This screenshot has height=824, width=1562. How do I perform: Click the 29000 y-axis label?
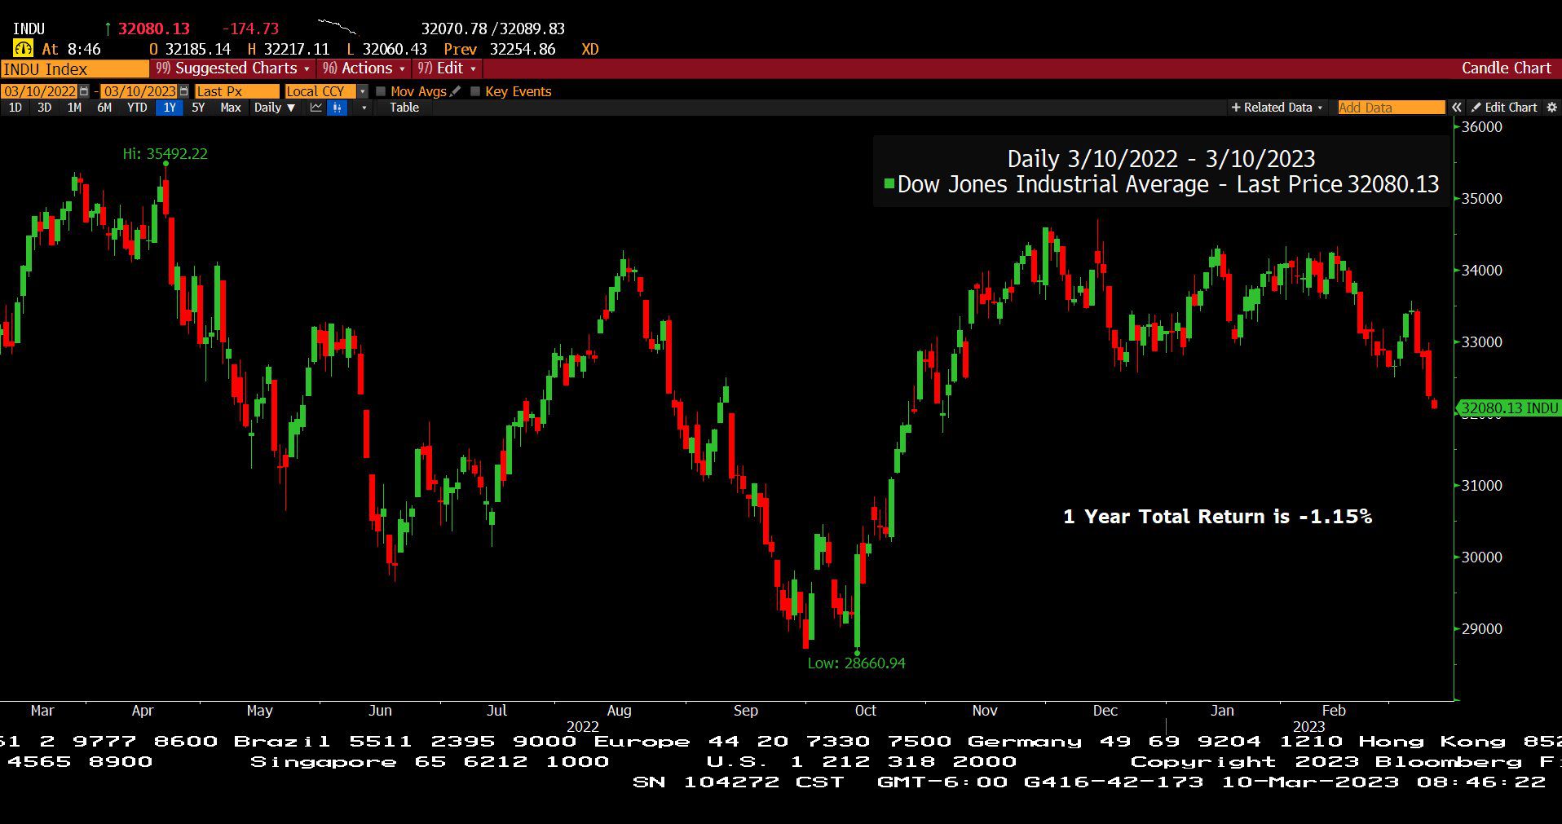click(x=1481, y=629)
